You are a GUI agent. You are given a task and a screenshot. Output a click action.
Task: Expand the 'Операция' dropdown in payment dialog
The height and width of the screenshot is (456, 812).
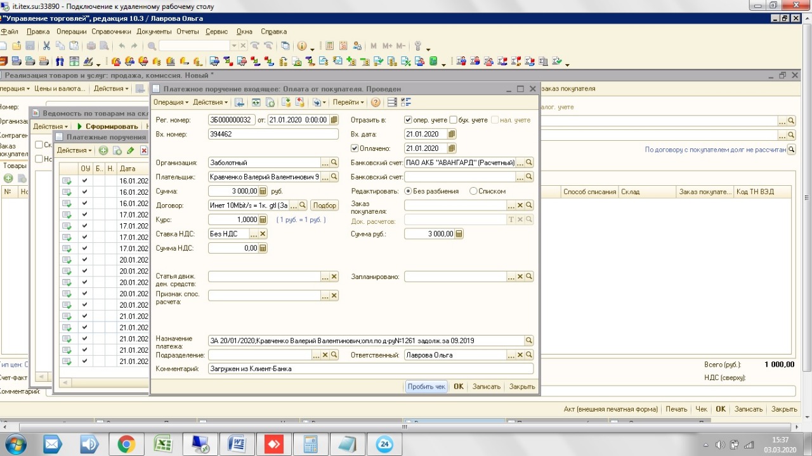(171, 102)
